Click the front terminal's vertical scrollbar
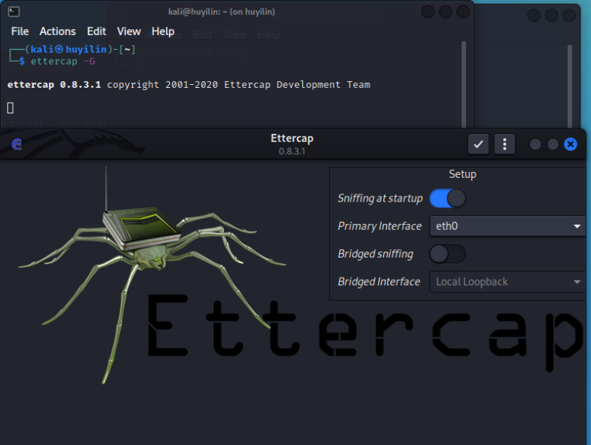Image resolution: width=591 pixels, height=445 pixels. point(464,85)
